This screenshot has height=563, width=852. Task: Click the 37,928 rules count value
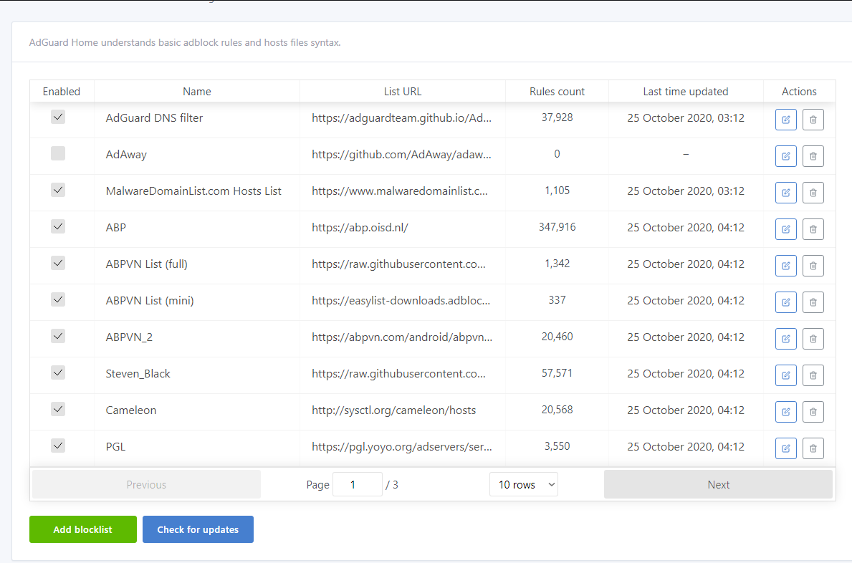(x=557, y=117)
